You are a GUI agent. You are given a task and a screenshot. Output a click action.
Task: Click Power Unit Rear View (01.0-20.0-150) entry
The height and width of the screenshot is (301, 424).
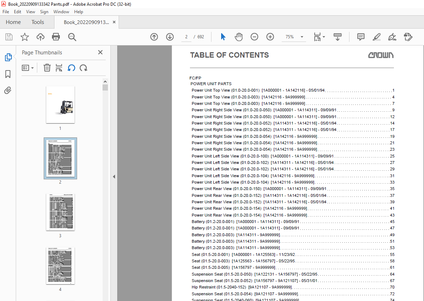tap(293, 189)
